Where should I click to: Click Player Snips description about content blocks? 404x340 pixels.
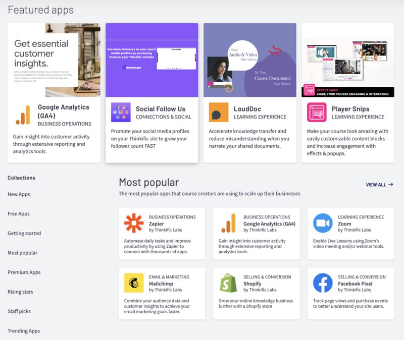tap(347, 142)
